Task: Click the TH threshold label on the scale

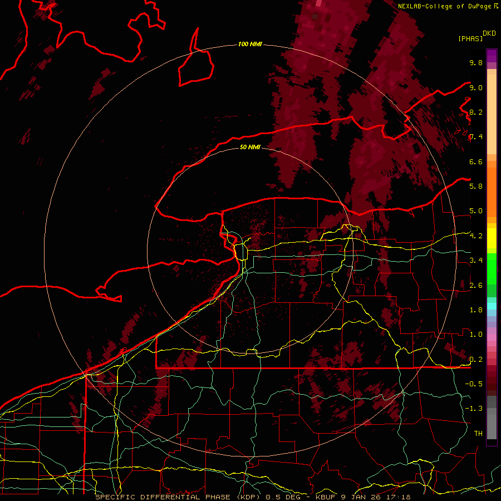Action: pyautogui.click(x=478, y=434)
